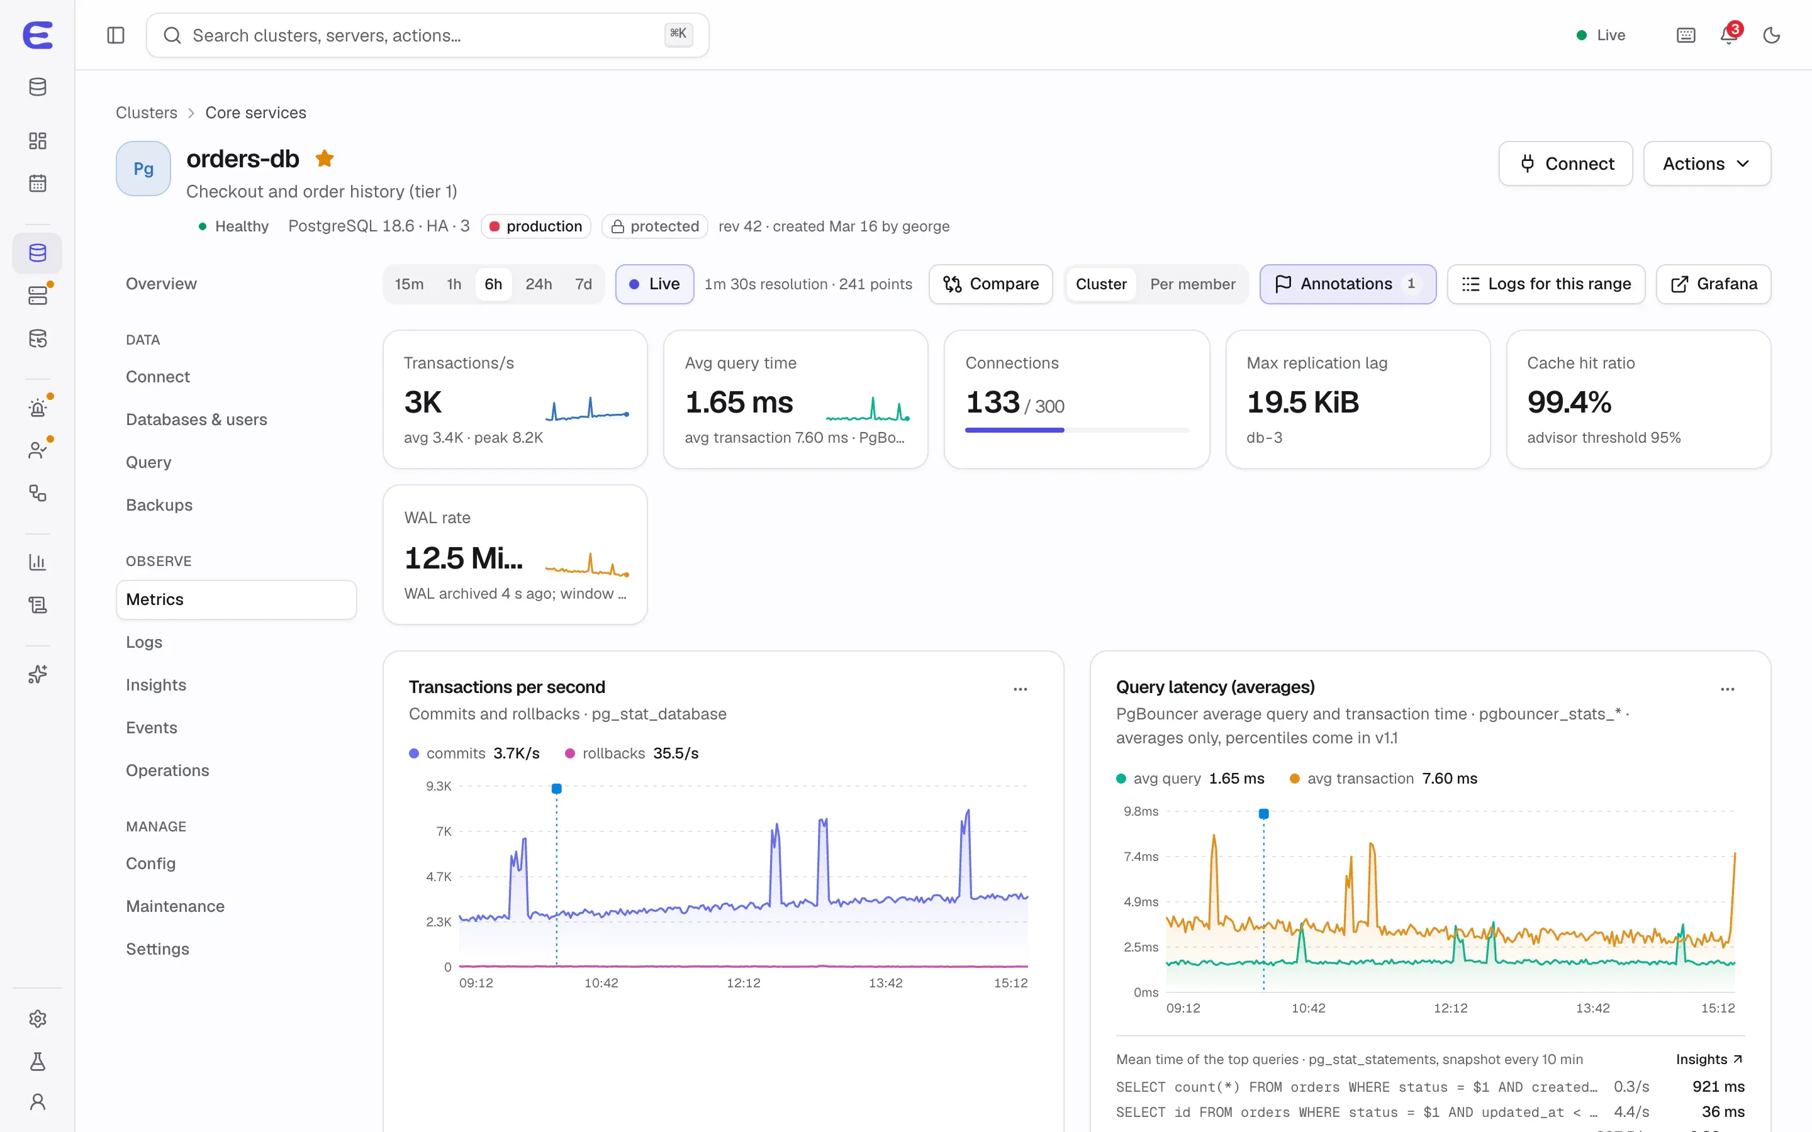Select the 7d time range
The image size is (1812, 1132).
tap(583, 284)
